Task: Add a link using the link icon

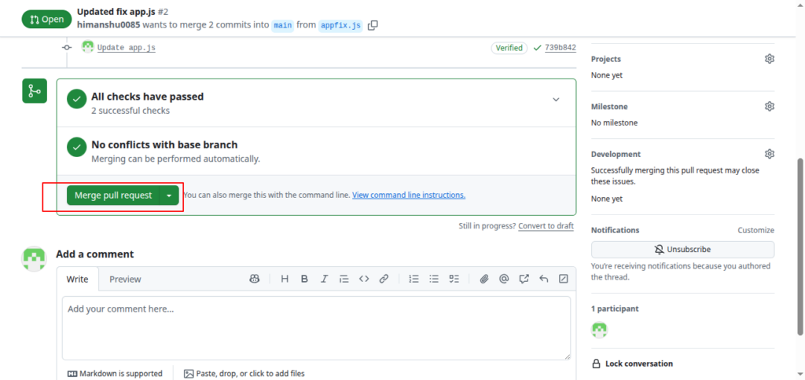Action: 384,279
